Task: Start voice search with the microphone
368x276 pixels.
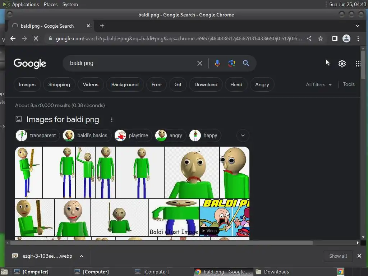Action: [x=217, y=63]
